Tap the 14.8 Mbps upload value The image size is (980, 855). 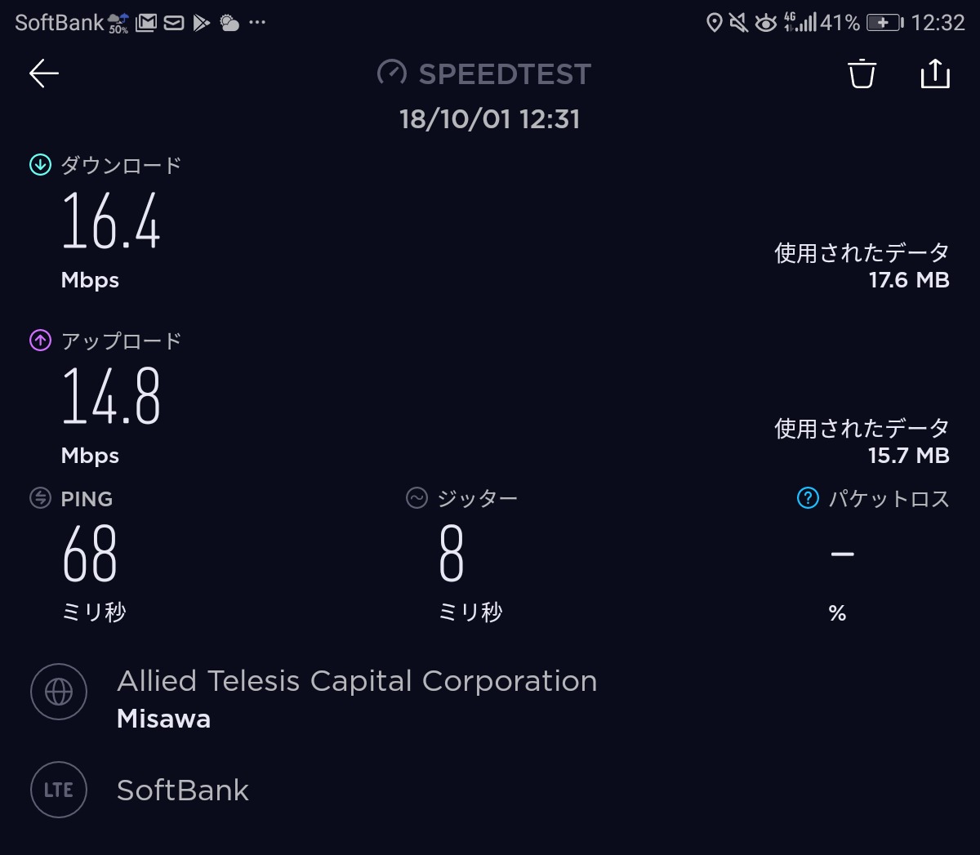pyautogui.click(x=111, y=396)
